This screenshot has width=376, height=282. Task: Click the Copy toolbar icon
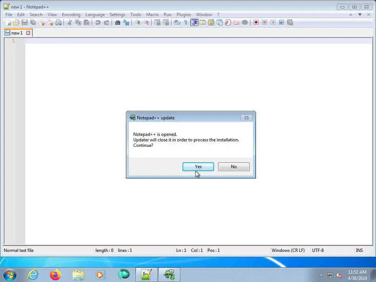[78, 22]
